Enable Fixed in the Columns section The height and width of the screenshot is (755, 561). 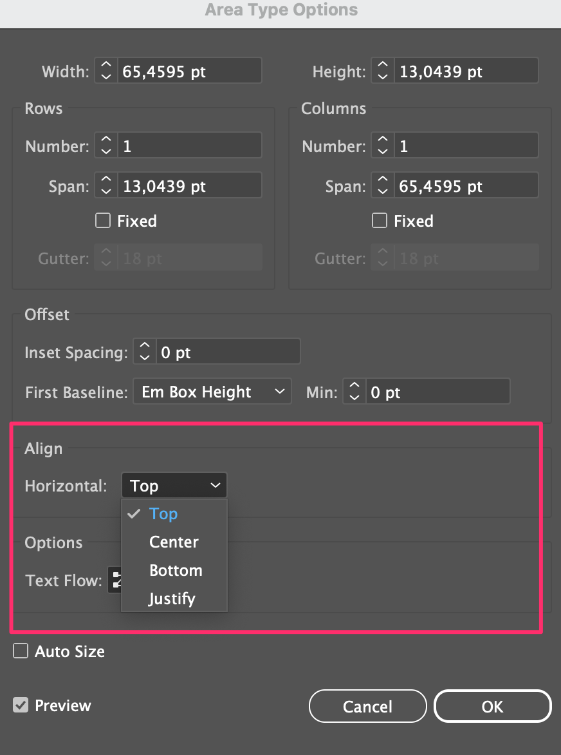click(380, 220)
